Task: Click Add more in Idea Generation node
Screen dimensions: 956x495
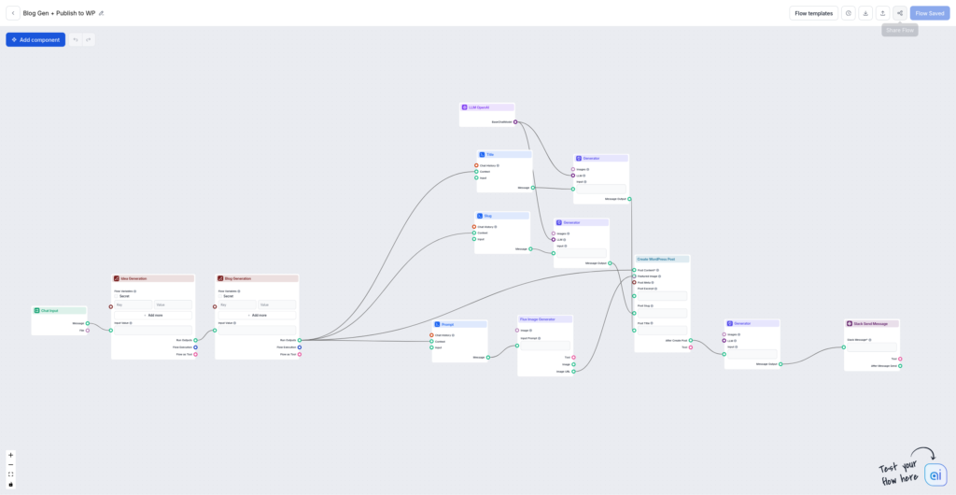Action: click(152, 315)
